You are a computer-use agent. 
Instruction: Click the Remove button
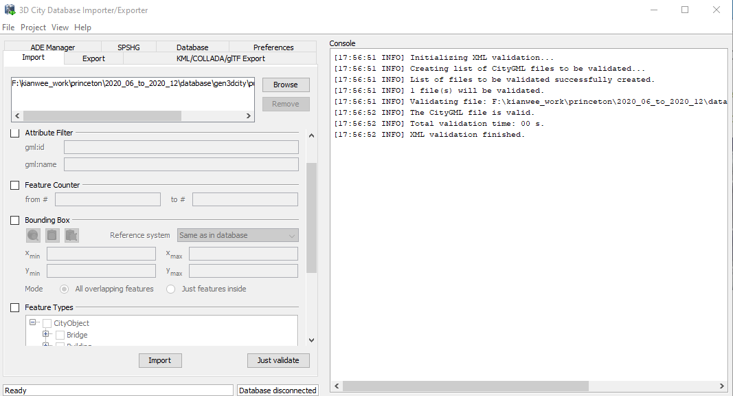[286, 104]
